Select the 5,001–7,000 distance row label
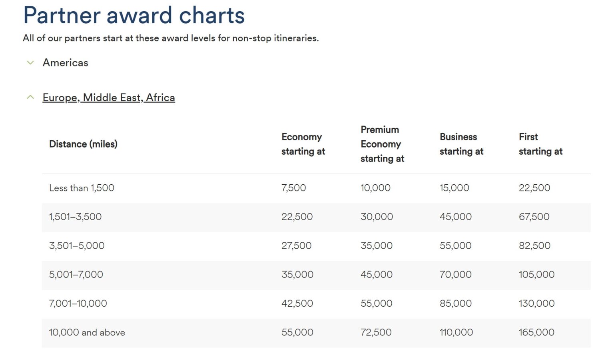 [x=76, y=275]
